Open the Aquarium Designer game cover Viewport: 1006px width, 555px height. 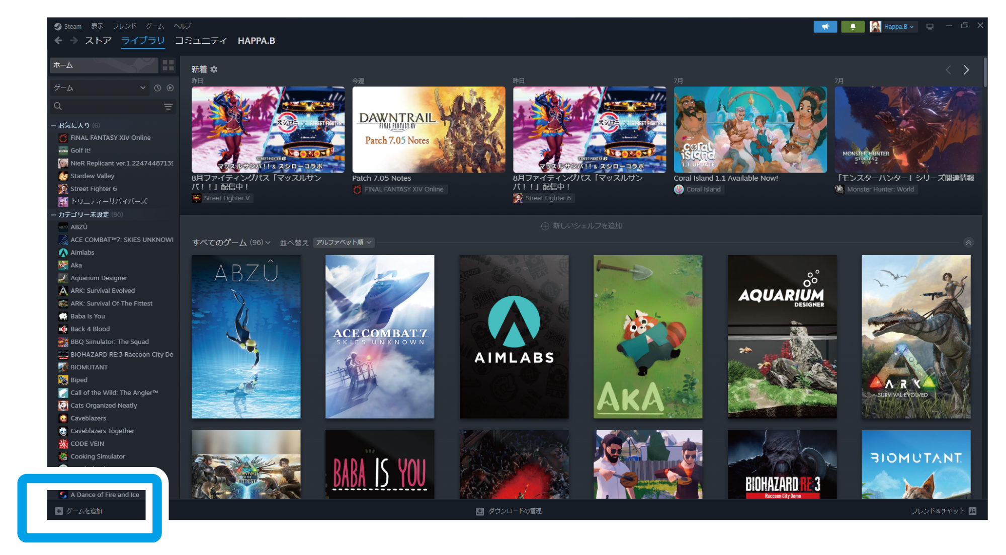tap(782, 337)
